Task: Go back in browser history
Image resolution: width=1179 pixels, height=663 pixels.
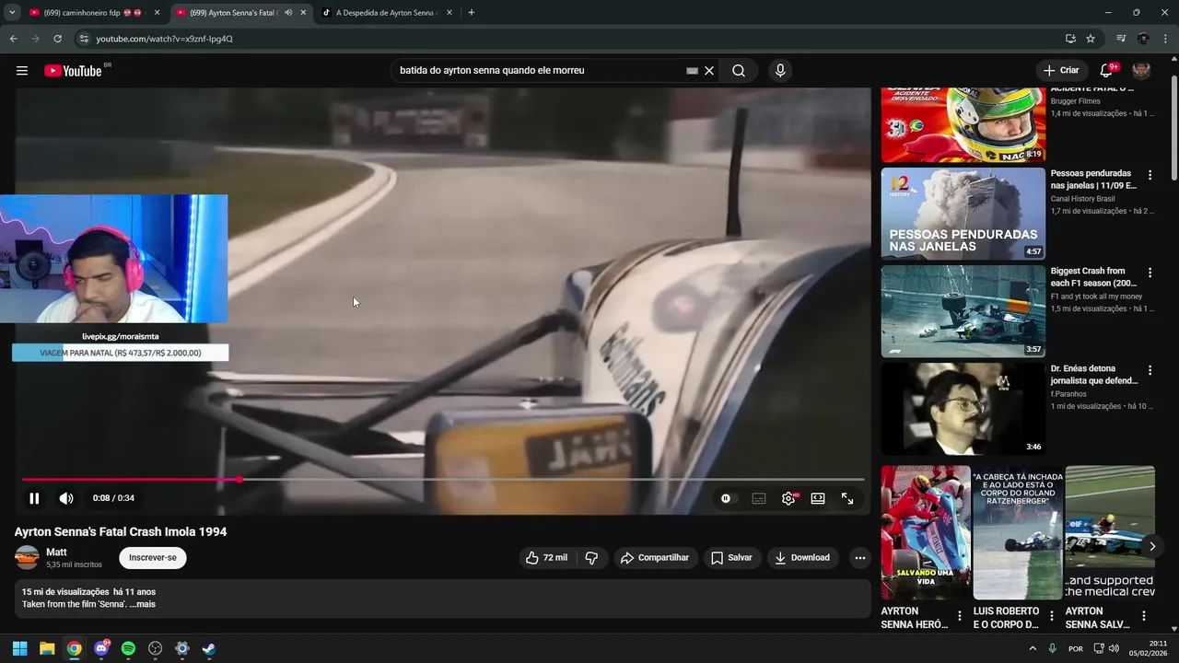Action: [x=13, y=39]
